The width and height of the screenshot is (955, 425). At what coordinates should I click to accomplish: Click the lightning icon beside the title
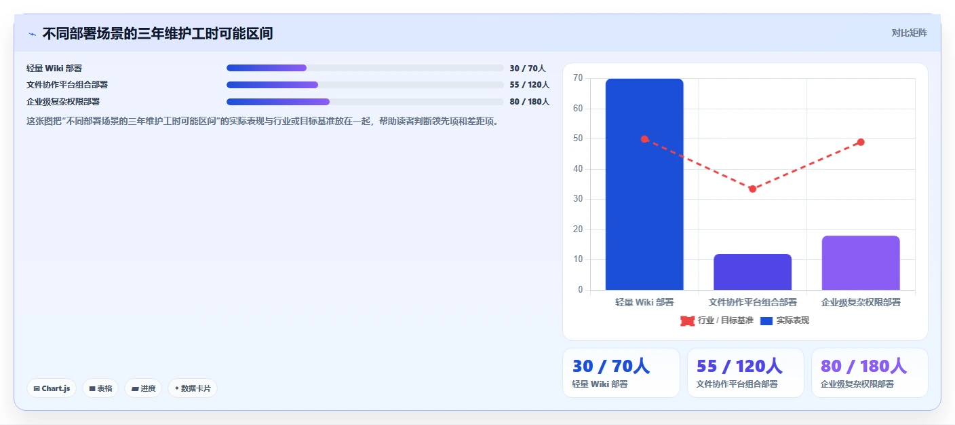(x=32, y=33)
